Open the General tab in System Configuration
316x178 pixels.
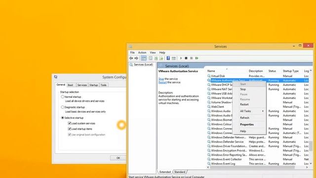61,85
